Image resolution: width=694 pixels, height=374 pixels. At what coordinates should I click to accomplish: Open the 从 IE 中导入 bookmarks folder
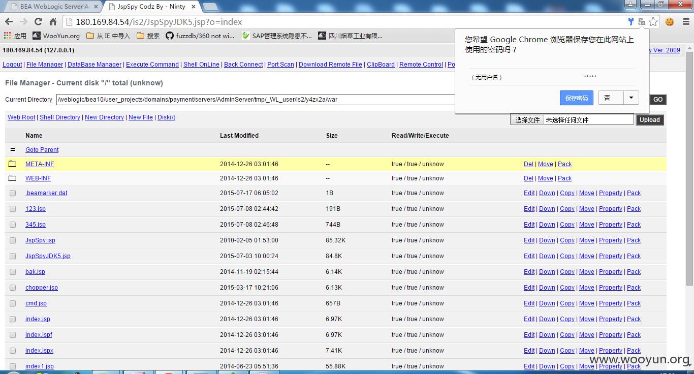(x=108, y=36)
